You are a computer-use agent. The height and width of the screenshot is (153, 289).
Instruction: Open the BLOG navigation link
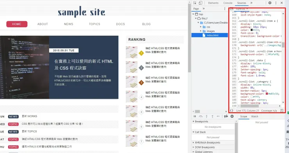(x=146, y=24)
